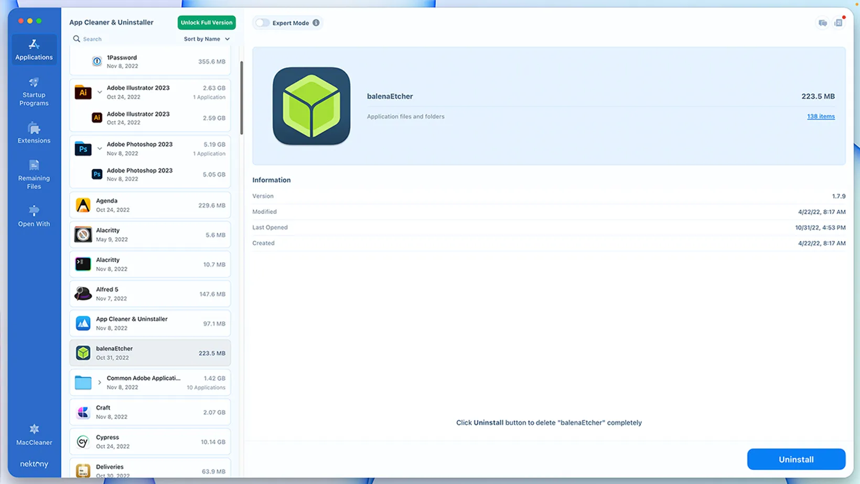Open the Remaining Files section

pyautogui.click(x=34, y=175)
